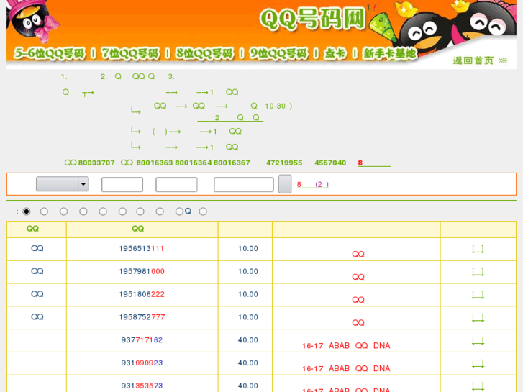The width and height of the screenshot is (523, 392).
Task: Click the number 1958752777
Action: pos(142,317)
